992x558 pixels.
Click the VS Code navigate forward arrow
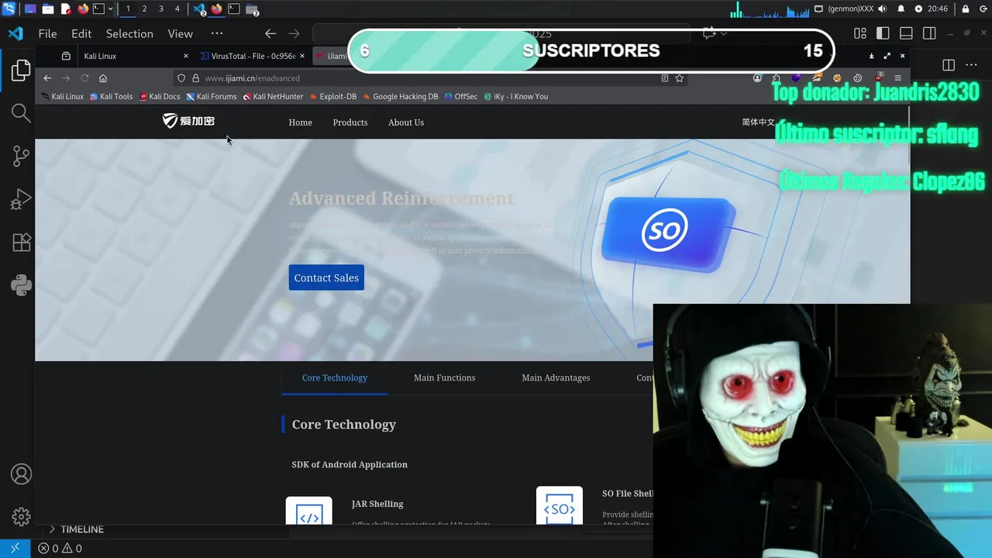point(294,33)
